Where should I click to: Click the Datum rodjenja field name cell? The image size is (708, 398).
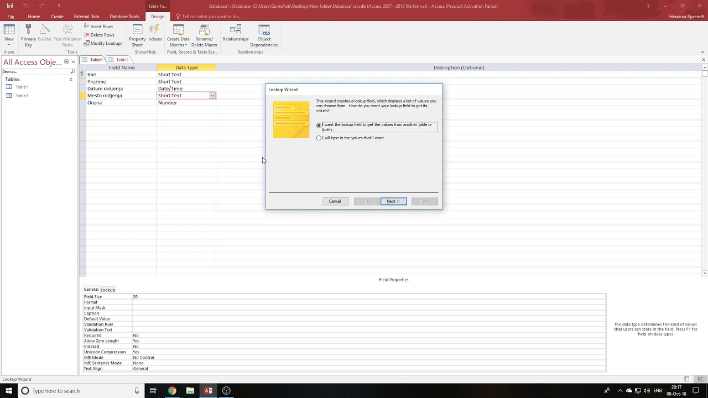(121, 88)
